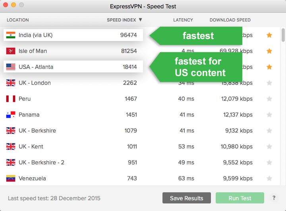Favorite Panama with star

pyautogui.click(x=269, y=115)
